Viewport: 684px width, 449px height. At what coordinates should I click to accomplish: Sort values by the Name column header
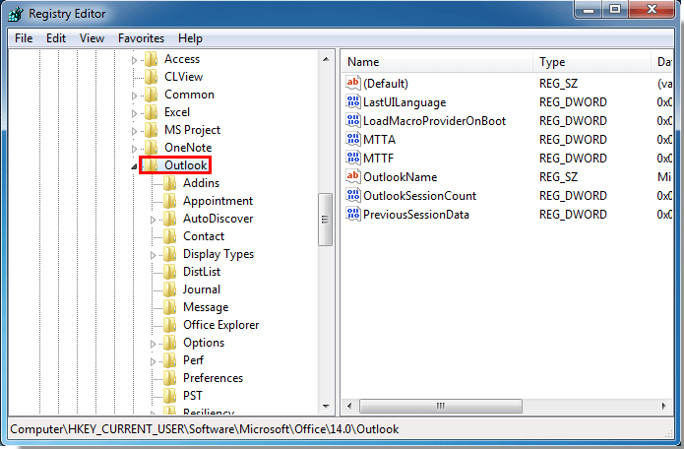[437, 62]
